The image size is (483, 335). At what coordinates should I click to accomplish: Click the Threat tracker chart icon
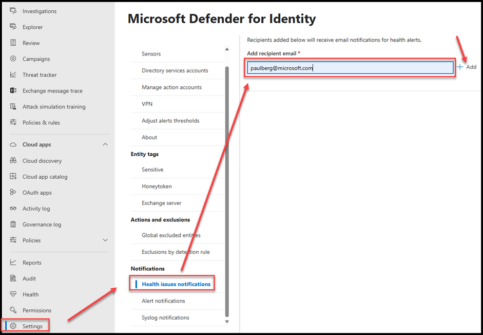pyautogui.click(x=13, y=75)
